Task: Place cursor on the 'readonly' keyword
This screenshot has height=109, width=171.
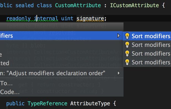Action: [x=19, y=19]
